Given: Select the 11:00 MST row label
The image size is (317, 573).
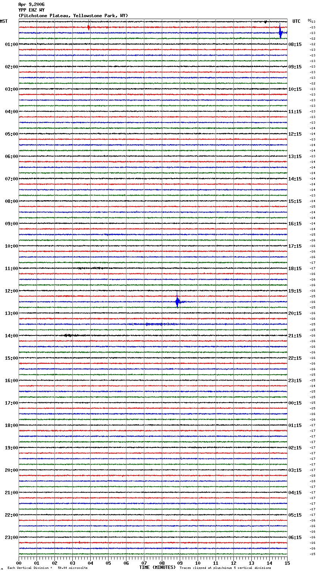Looking at the screenshot, I should pos(12,269).
